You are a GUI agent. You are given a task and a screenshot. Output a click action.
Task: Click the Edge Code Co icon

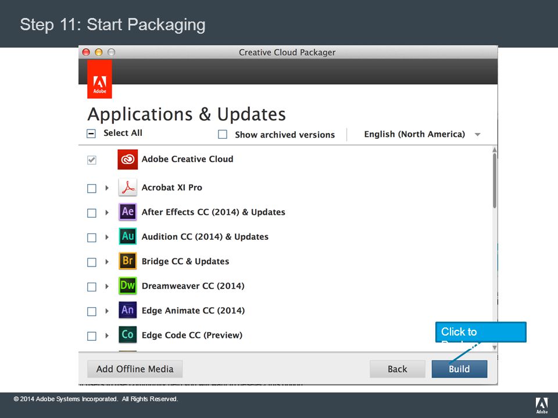click(127, 334)
